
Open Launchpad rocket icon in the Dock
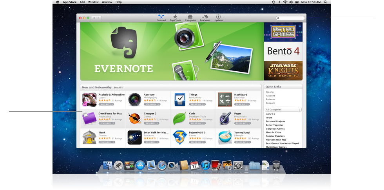pos(118,165)
